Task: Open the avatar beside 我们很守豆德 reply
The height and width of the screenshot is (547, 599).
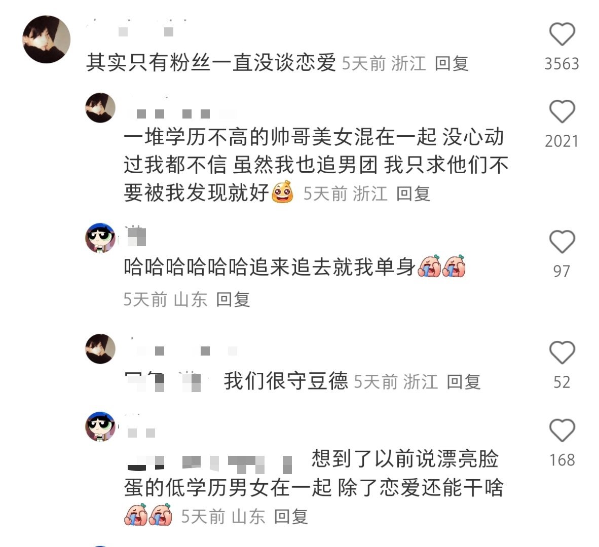Action: pos(100,348)
